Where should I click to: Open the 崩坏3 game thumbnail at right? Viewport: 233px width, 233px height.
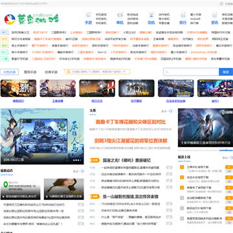[x=215, y=88]
